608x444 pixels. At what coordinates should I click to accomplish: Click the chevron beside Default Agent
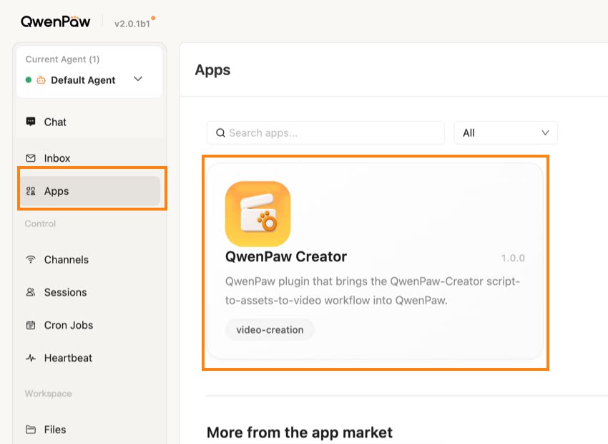click(x=138, y=79)
